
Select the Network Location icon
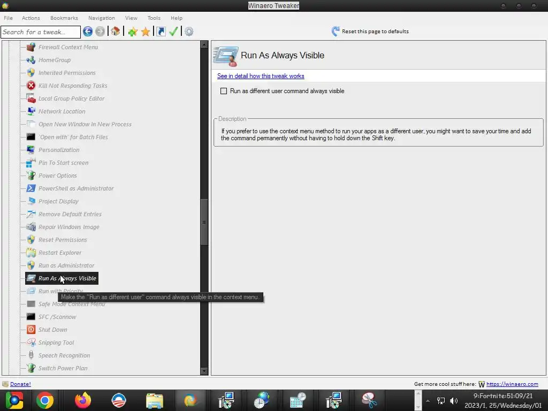click(31, 111)
